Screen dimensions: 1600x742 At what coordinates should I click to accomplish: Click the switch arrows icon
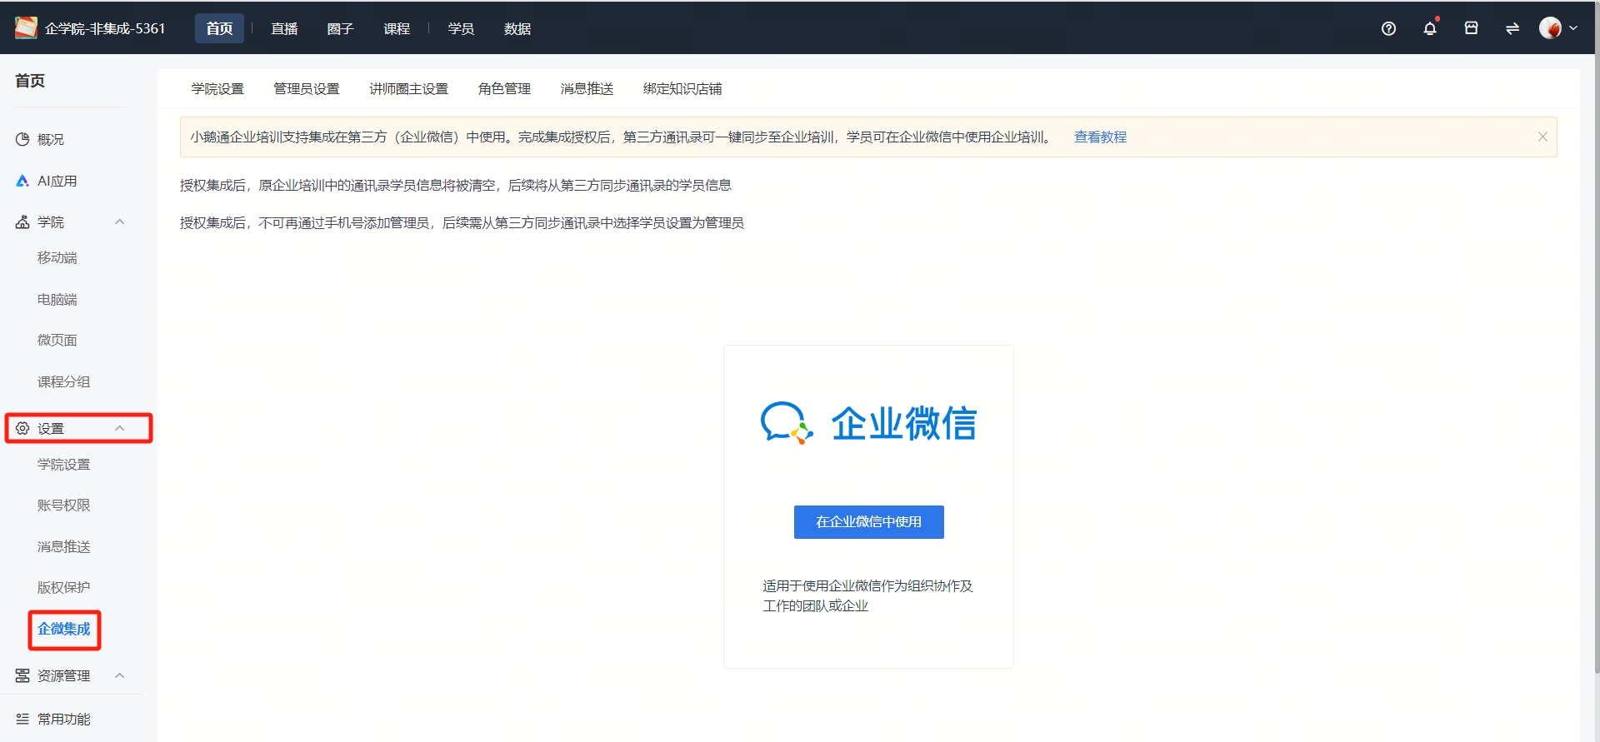pyautogui.click(x=1512, y=28)
